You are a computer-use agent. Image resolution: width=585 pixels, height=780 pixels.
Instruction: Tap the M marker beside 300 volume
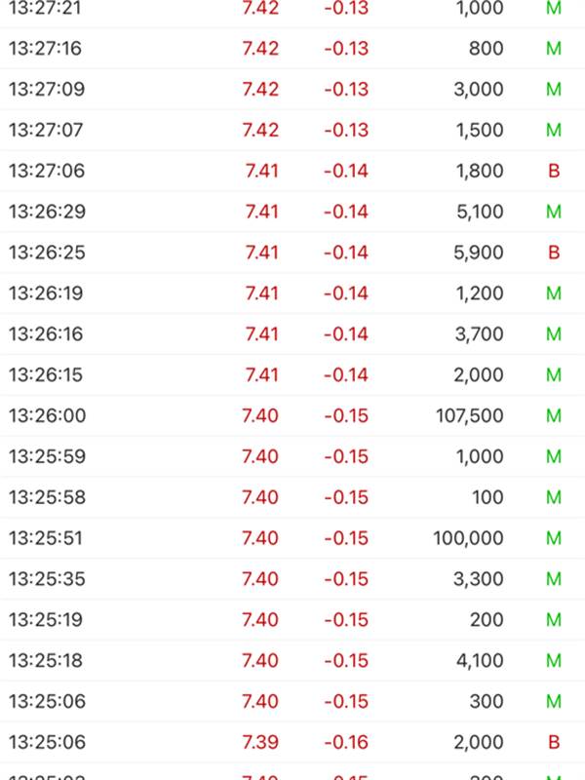(554, 701)
